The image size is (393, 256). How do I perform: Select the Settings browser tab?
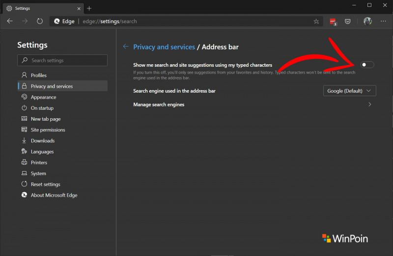point(43,8)
